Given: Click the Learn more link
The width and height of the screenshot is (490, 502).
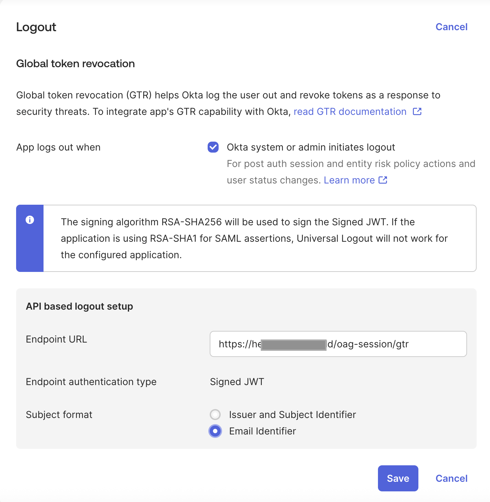Looking at the screenshot, I should tap(349, 180).
